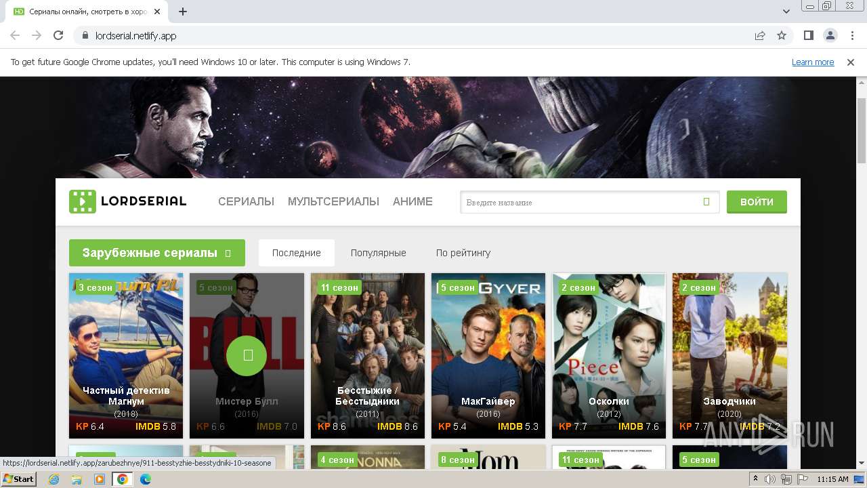
Task: Open a new tab with the plus icon
Action: [183, 12]
